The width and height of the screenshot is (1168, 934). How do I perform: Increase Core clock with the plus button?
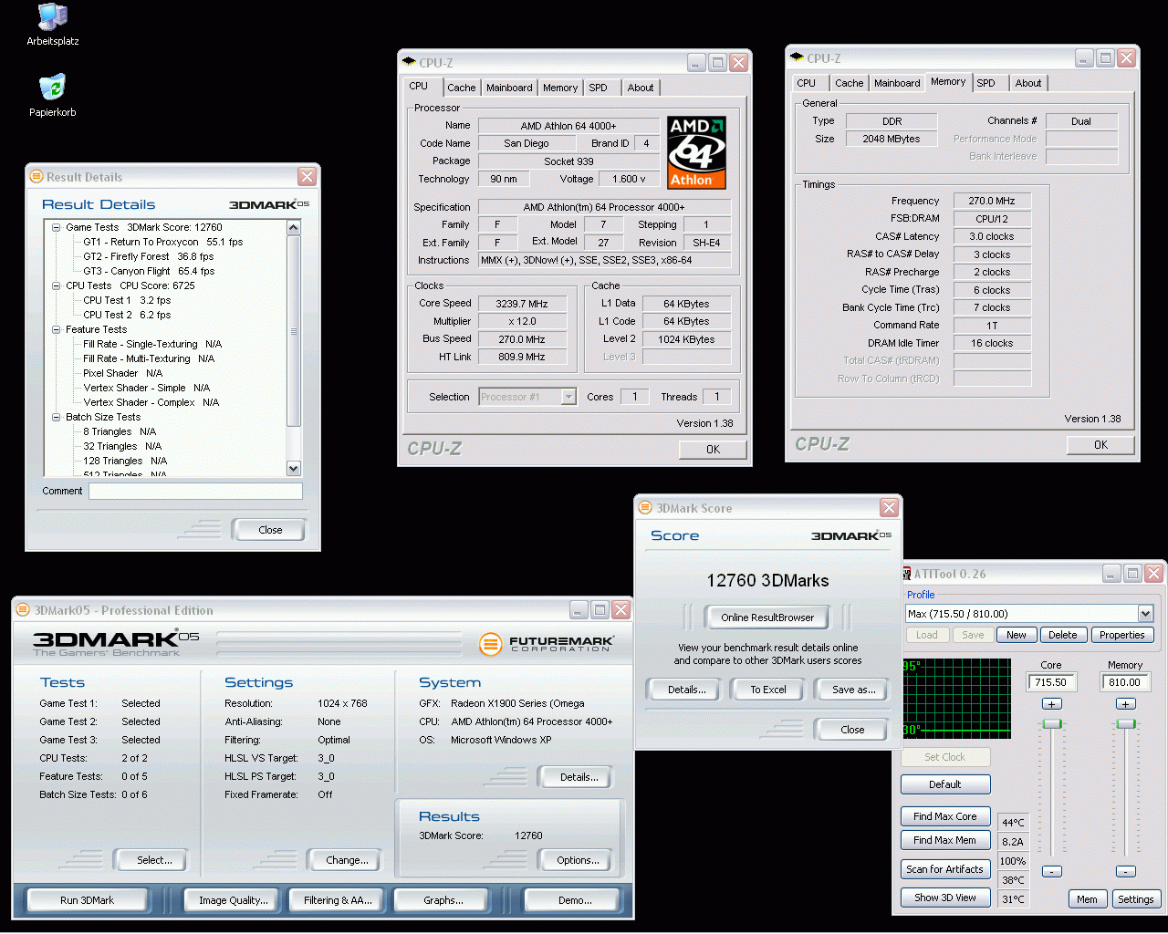[x=1052, y=703]
